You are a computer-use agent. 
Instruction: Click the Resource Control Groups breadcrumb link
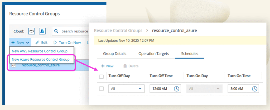click(x=118, y=31)
